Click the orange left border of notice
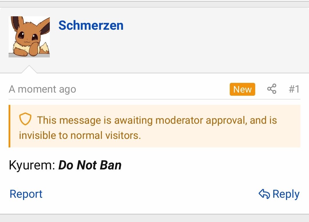Image resolution: width=309 pixels, height=222 pixels. pos(9,126)
